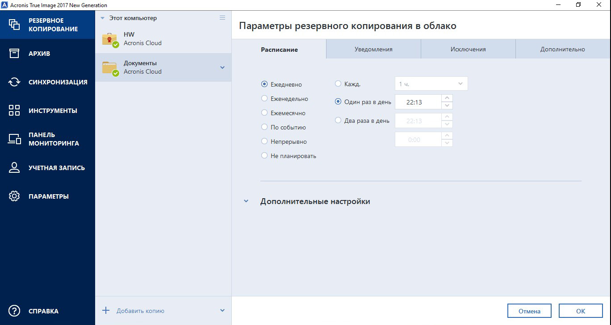
Task: Decrease the Один раз в день time
Action: (x=447, y=106)
